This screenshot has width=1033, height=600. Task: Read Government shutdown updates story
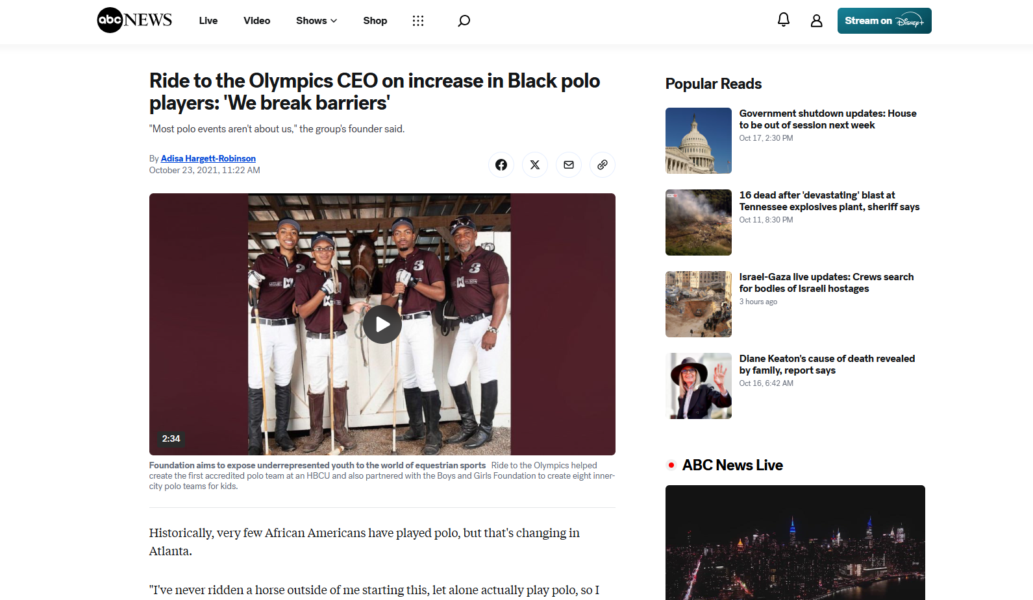tap(827, 119)
